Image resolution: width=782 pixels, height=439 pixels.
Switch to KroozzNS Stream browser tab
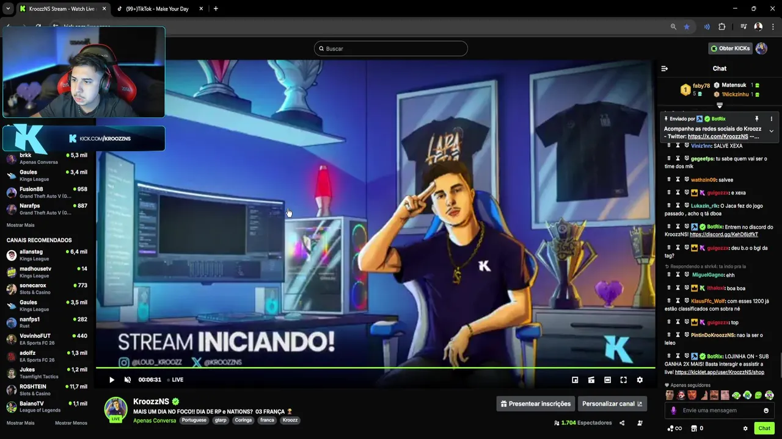(x=61, y=9)
